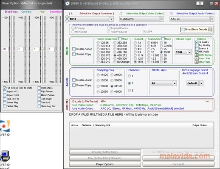Screen dimensions: 220x169
Task: Check Top Quality option
Action: [197, 45]
